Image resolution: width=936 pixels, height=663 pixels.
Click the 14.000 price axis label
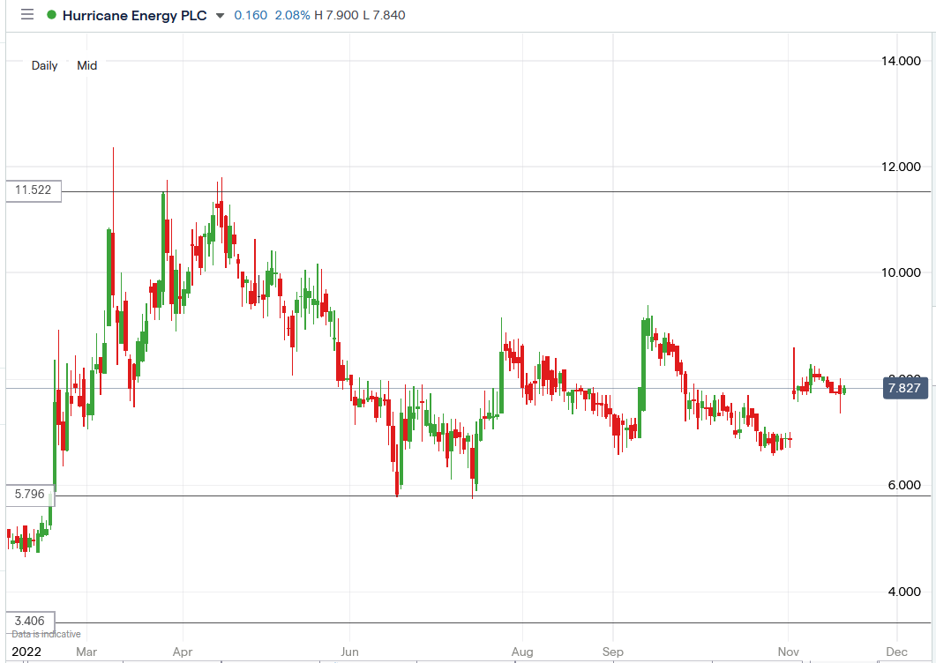(901, 61)
